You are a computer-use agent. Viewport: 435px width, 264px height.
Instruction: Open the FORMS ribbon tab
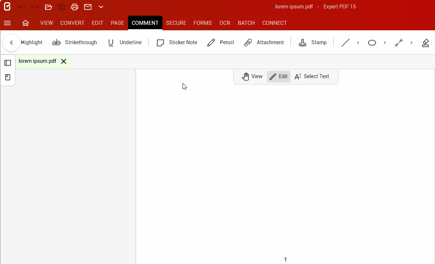203,23
